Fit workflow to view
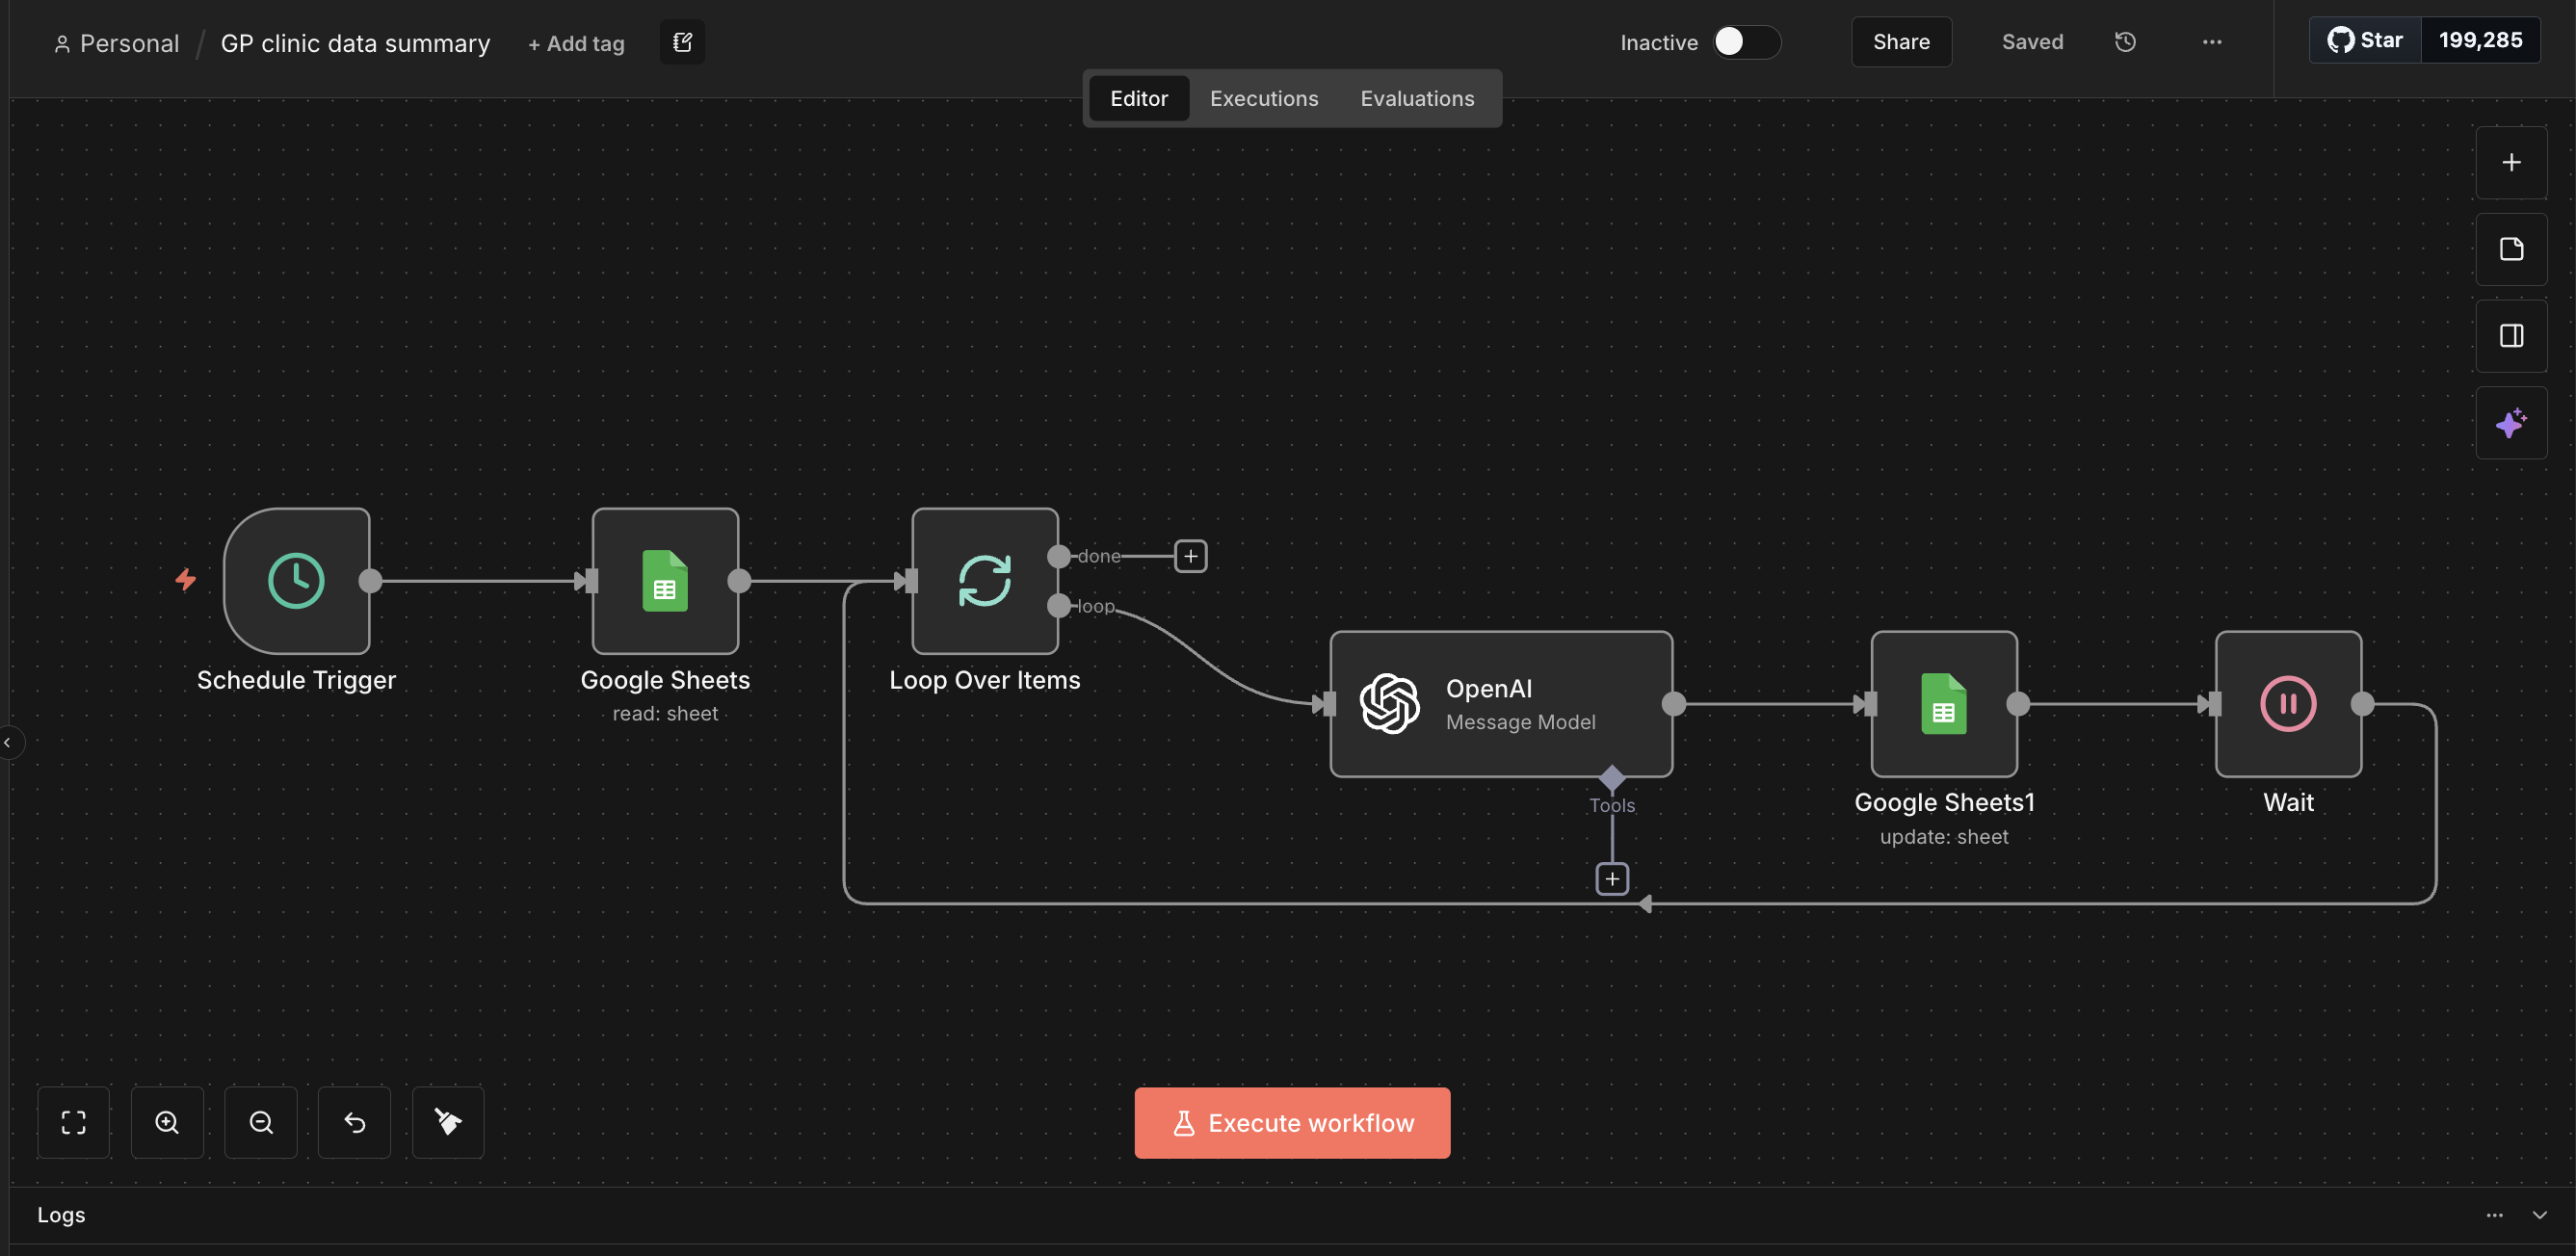 pos(74,1122)
